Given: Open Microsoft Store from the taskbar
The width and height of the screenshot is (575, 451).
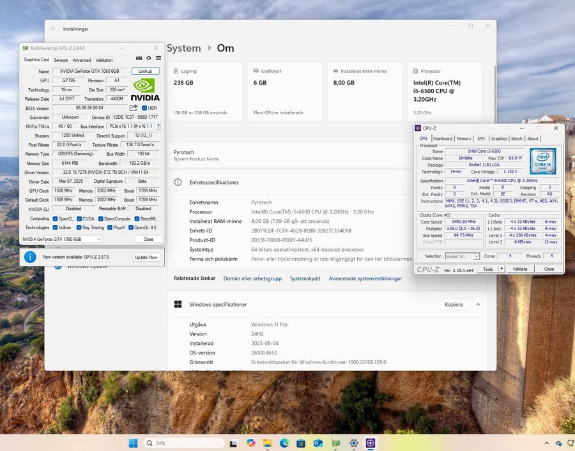Looking at the screenshot, I should [301, 443].
